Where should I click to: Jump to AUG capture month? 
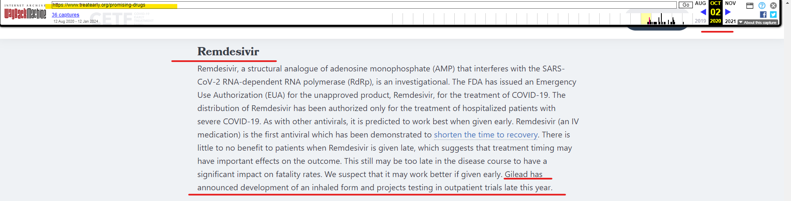point(700,3)
